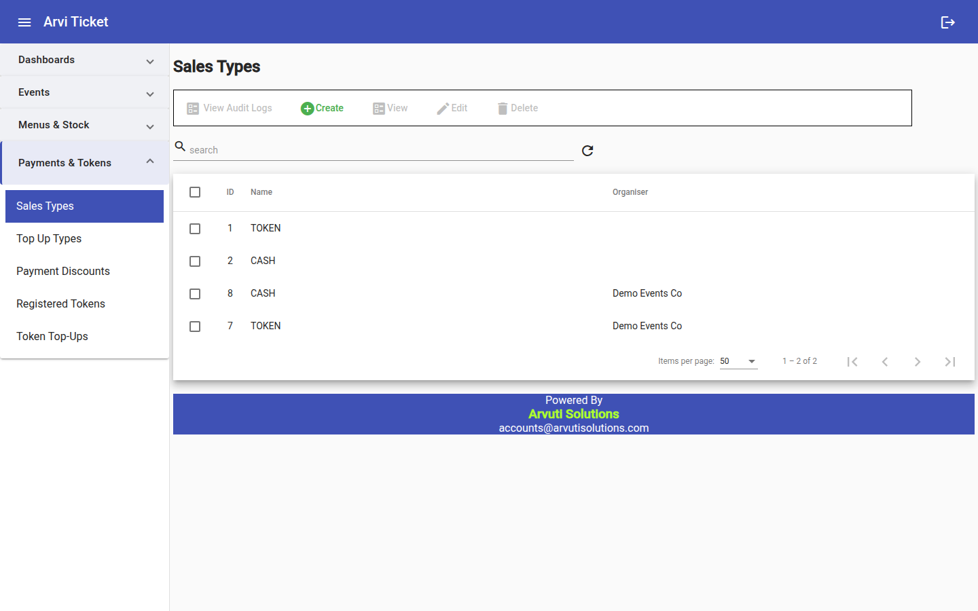This screenshot has height=611, width=978.
Task: Go to first page of results
Action: point(852,362)
